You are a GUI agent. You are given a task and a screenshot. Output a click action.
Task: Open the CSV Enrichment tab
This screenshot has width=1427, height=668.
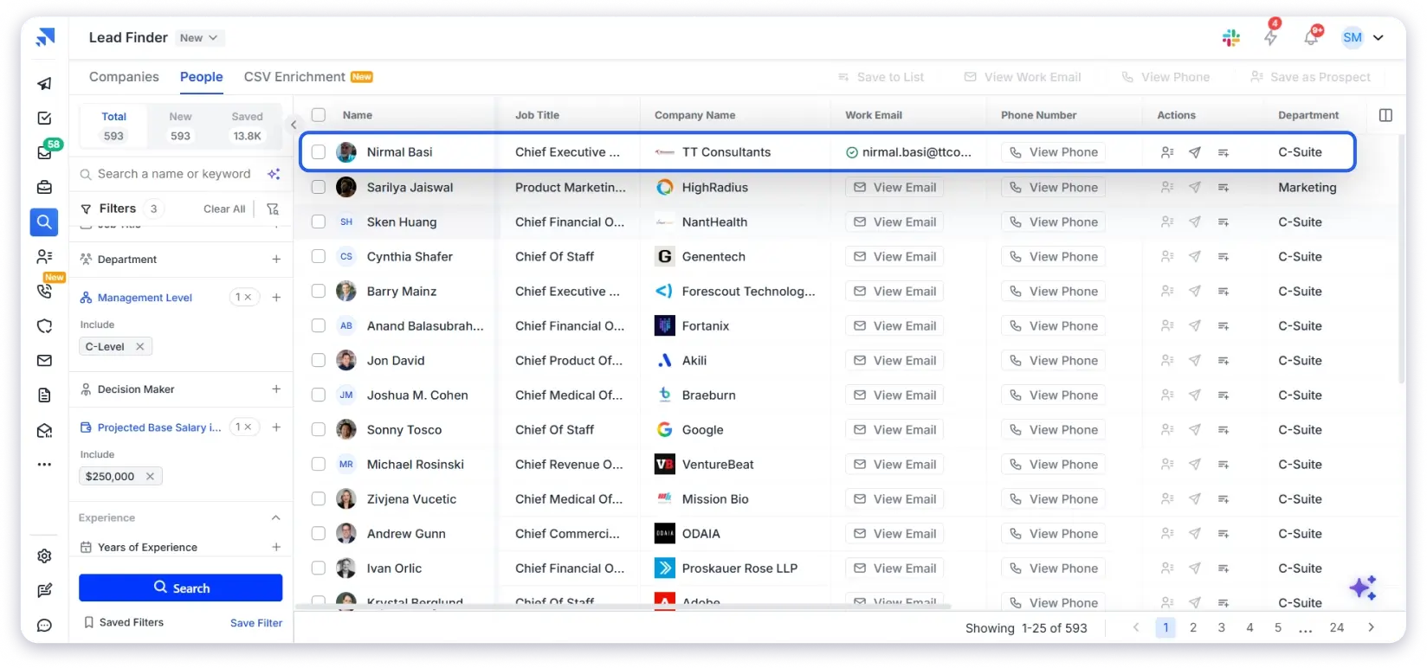(x=294, y=77)
